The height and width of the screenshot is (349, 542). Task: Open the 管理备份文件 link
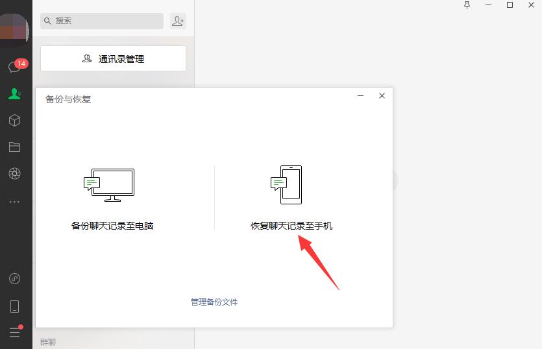[214, 302]
